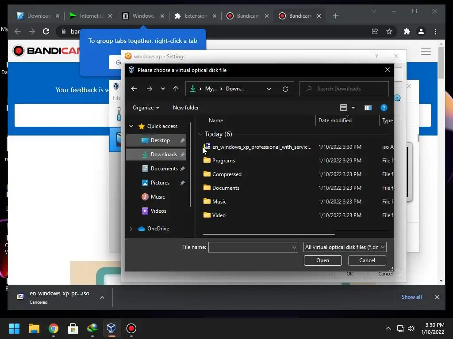Go back in the file dialog
Screen dimensions: 453x339
(134, 89)
